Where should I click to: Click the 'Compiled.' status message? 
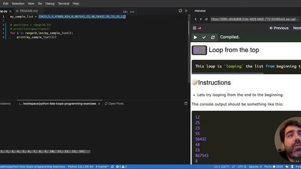pyautogui.click(x=230, y=37)
